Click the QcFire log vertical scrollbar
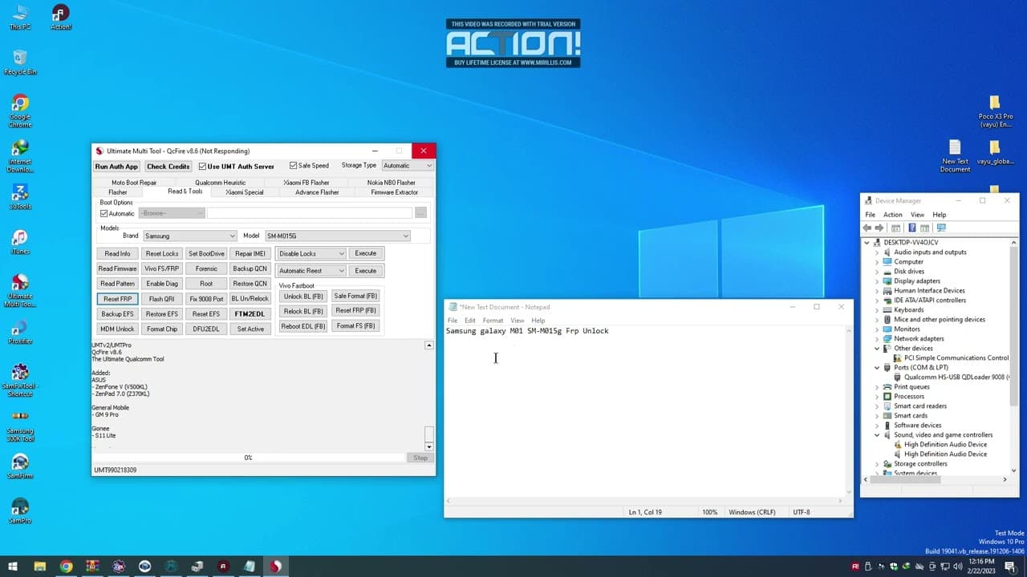The width and height of the screenshot is (1027, 577). (429, 395)
